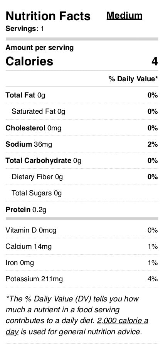Click the Iron 0mg entry
The image size is (163, 344).
click(x=20, y=263)
